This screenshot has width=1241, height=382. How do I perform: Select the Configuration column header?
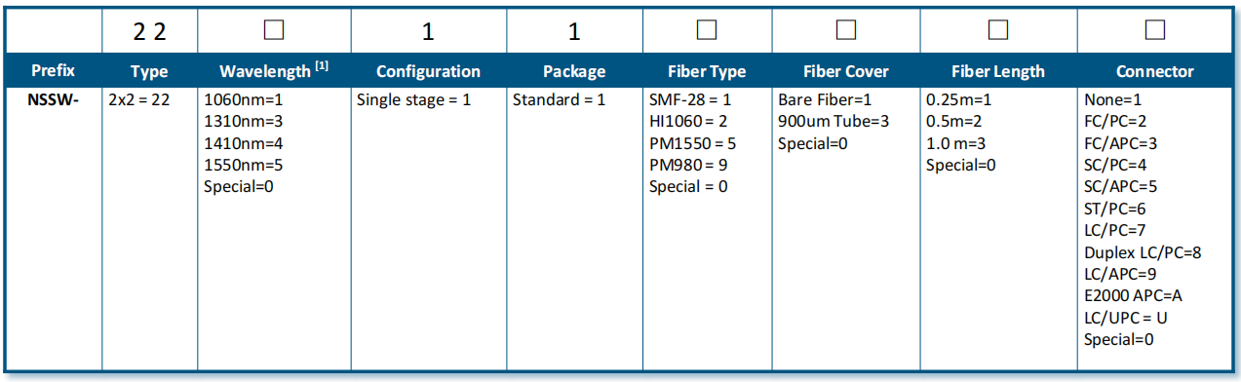click(428, 71)
